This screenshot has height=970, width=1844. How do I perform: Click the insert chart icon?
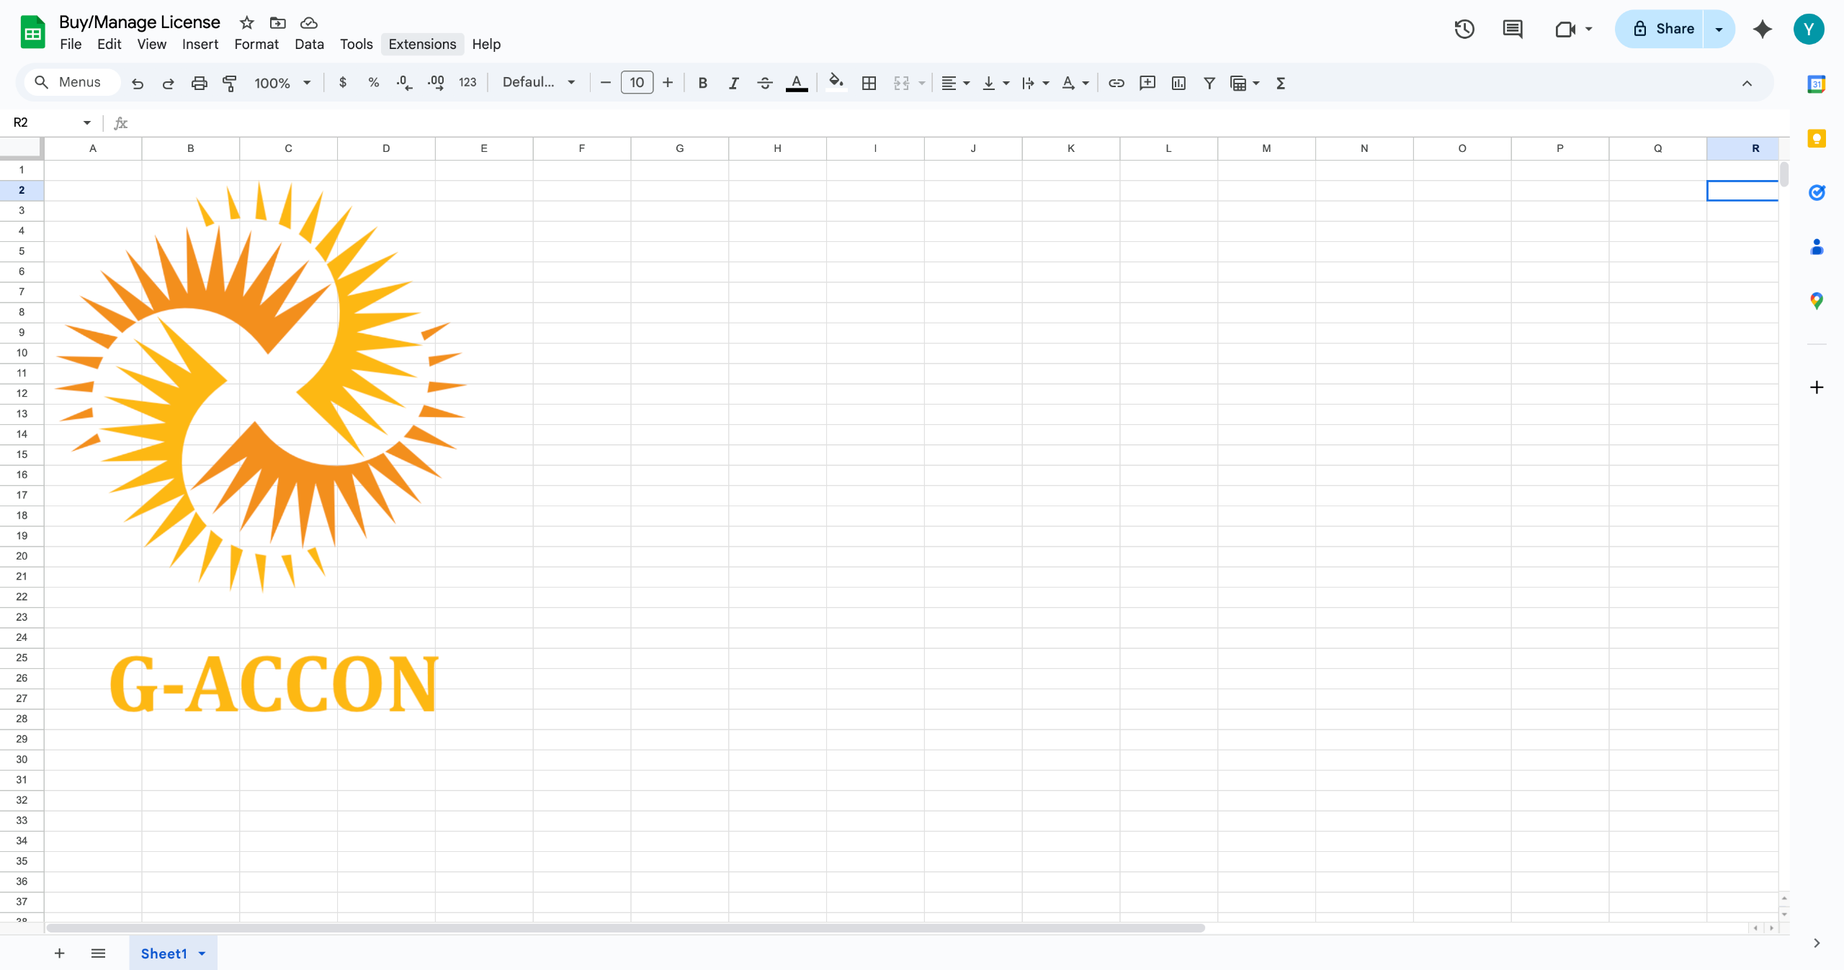coord(1178,83)
